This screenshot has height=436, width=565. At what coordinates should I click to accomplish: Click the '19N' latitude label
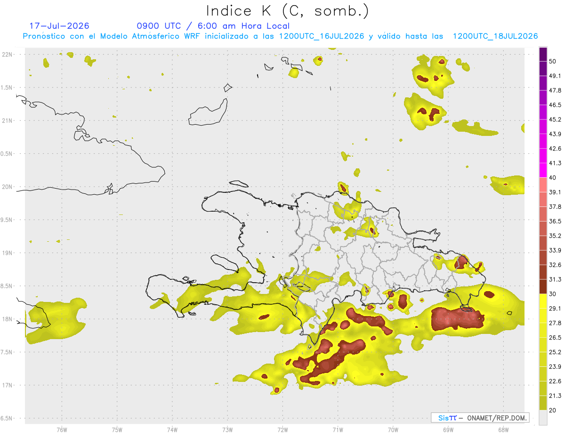(8, 253)
